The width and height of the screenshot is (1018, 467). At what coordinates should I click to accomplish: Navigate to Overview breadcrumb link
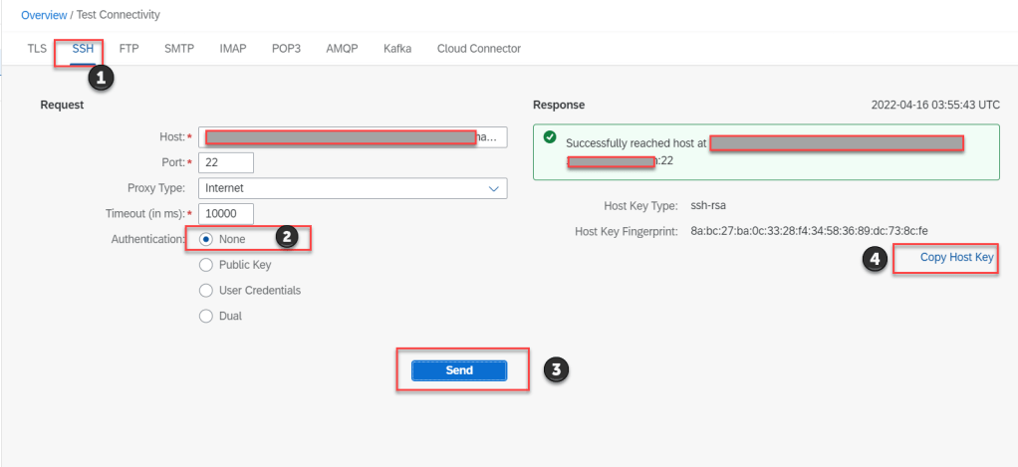(44, 15)
